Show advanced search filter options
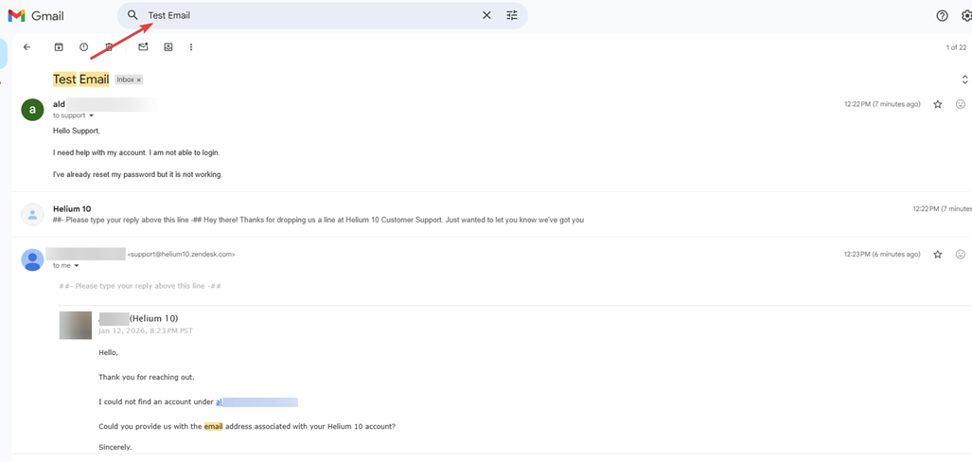The width and height of the screenshot is (972, 462). tap(512, 16)
